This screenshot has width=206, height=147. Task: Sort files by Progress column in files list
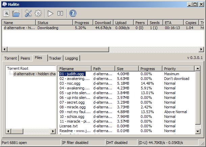pyautogui.click(x=150, y=69)
